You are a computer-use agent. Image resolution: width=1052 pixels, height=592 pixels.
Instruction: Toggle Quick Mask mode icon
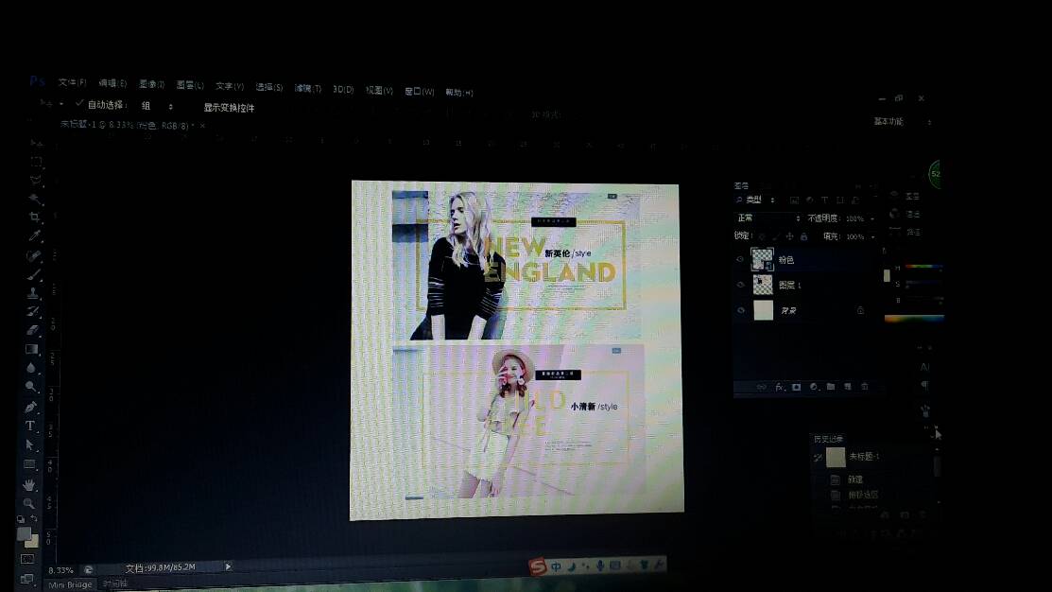[x=27, y=559]
